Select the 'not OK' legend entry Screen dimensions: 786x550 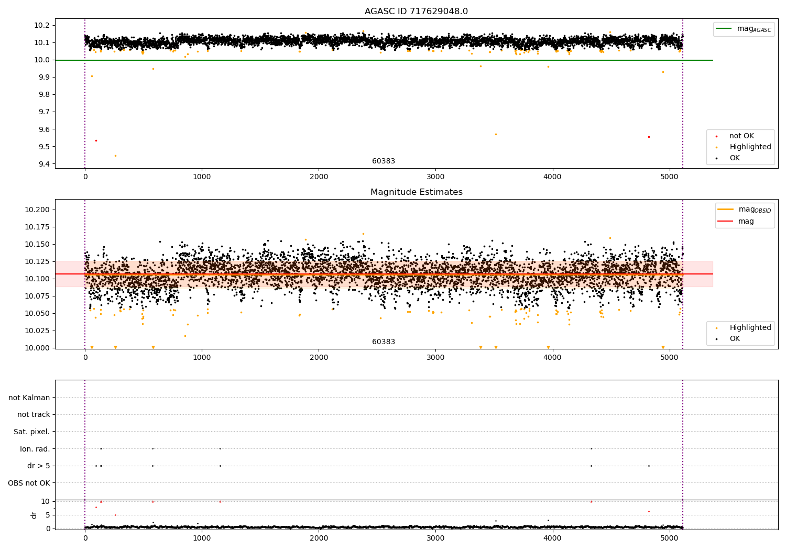click(x=741, y=136)
